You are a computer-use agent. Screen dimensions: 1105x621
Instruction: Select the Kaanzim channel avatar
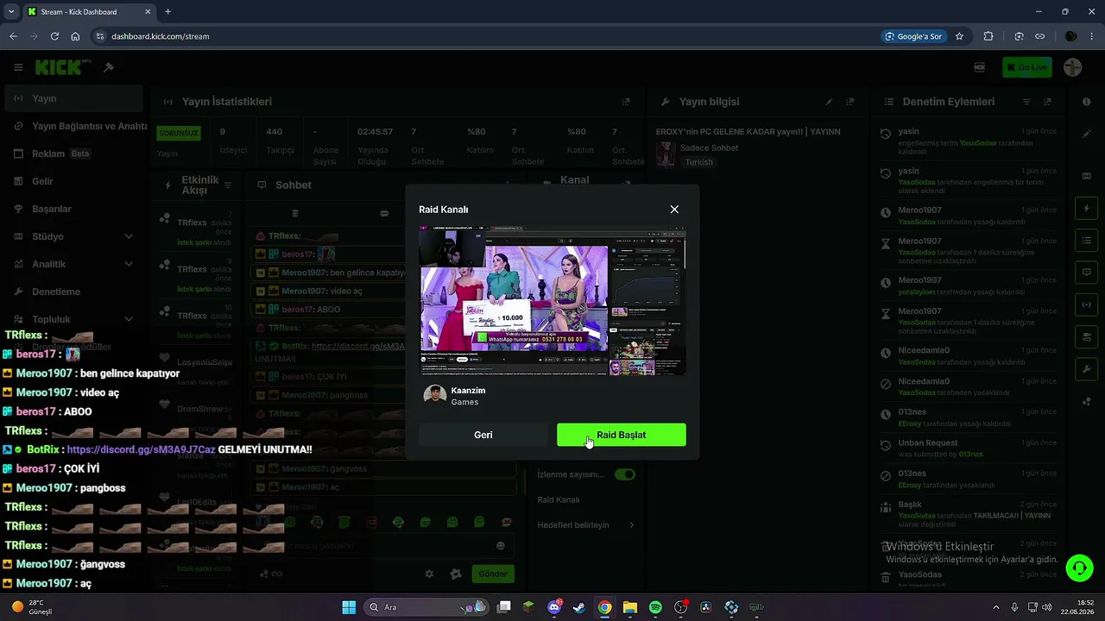435,396
